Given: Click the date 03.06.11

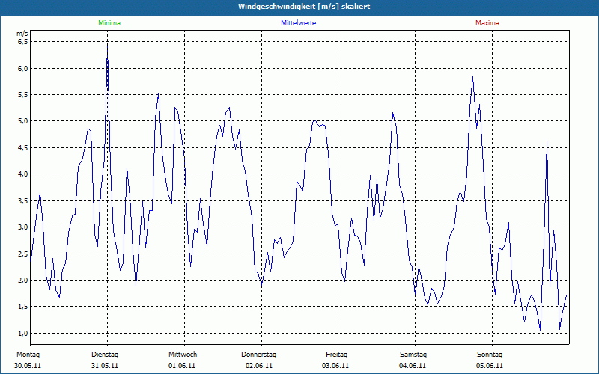Looking at the screenshot, I should pyautogui.click(x=335, y=366).
